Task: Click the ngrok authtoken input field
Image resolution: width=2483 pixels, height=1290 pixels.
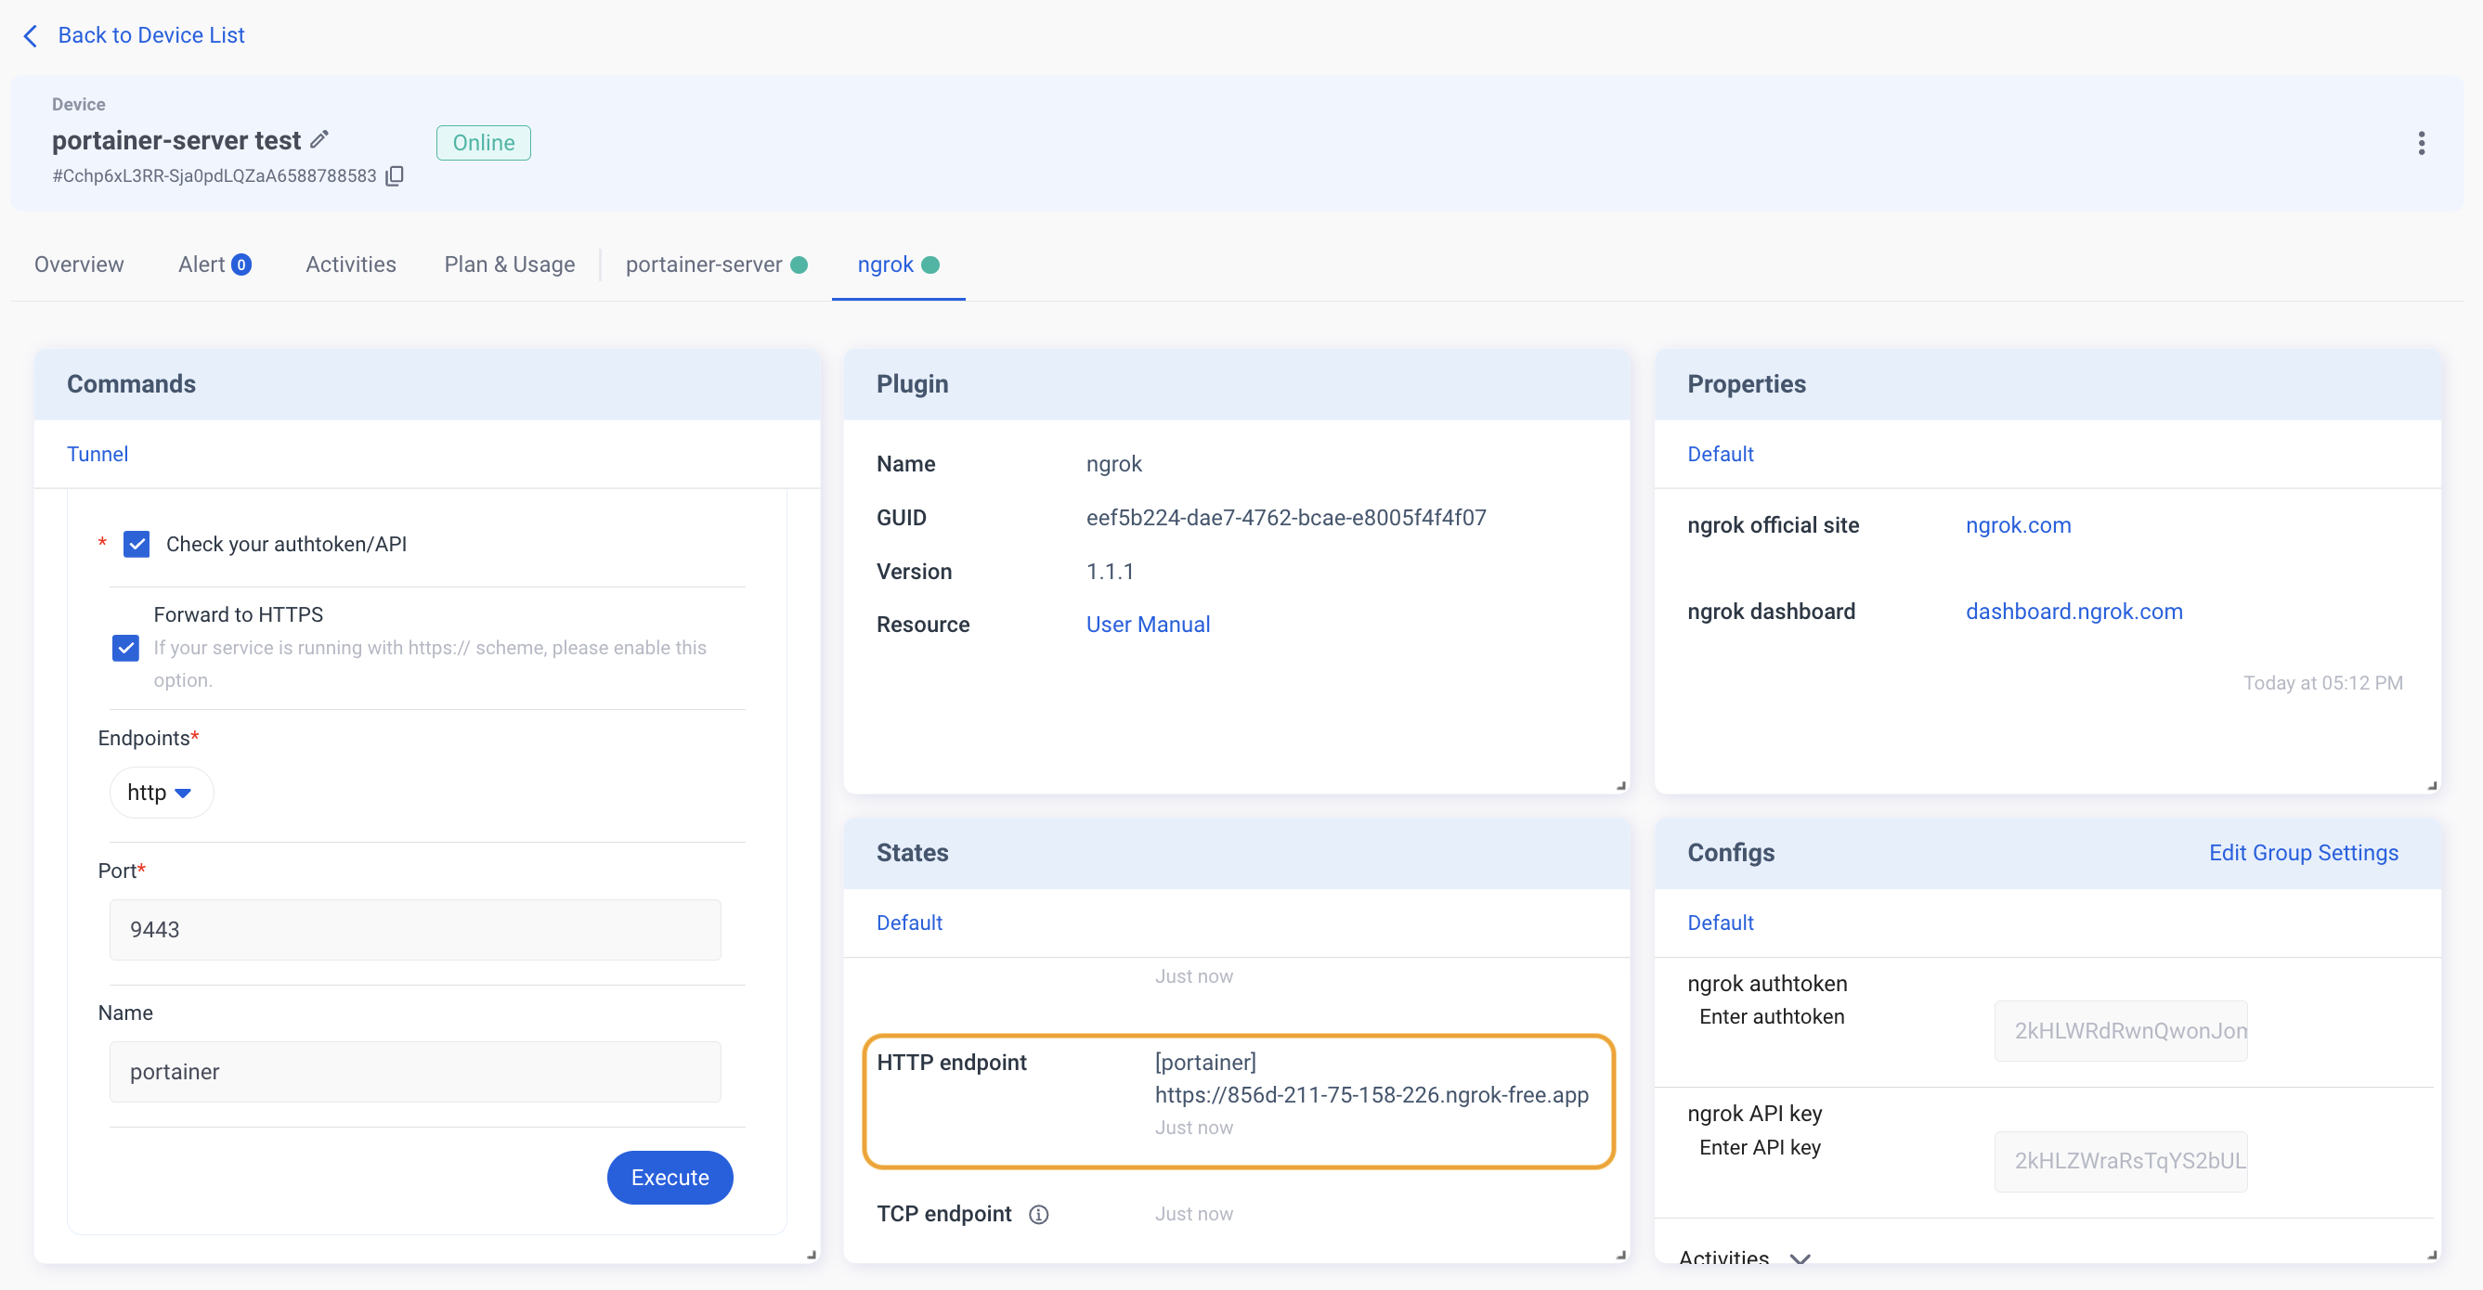Action: [2120, 1030]
